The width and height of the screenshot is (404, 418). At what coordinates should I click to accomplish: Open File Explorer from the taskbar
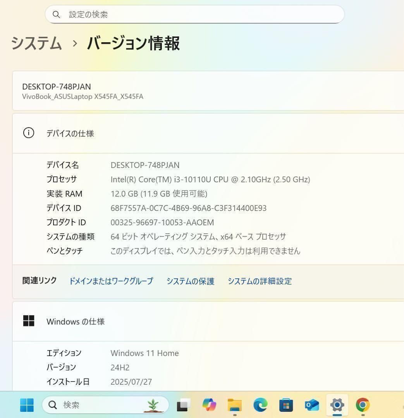[x=235, y=405]
